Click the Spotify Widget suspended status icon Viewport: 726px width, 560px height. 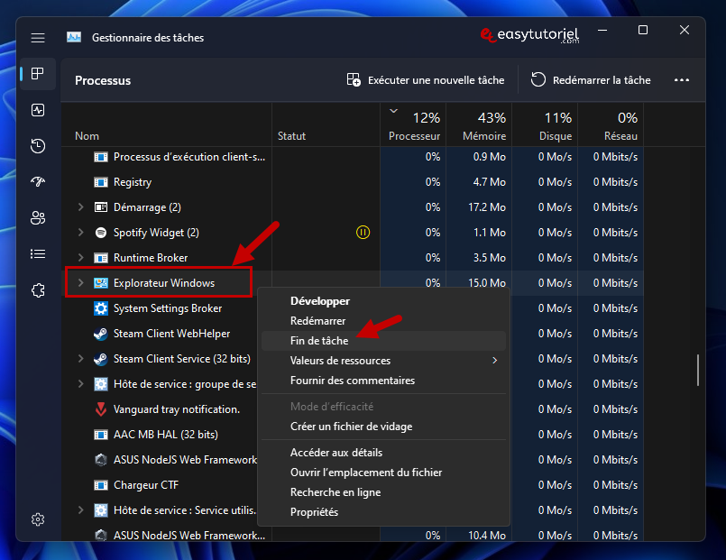[363, 233]
